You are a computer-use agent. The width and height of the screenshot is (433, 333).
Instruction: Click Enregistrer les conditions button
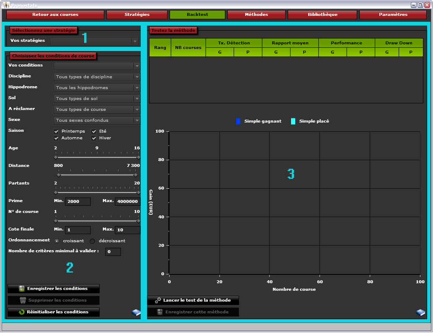[x=54, y=289]
